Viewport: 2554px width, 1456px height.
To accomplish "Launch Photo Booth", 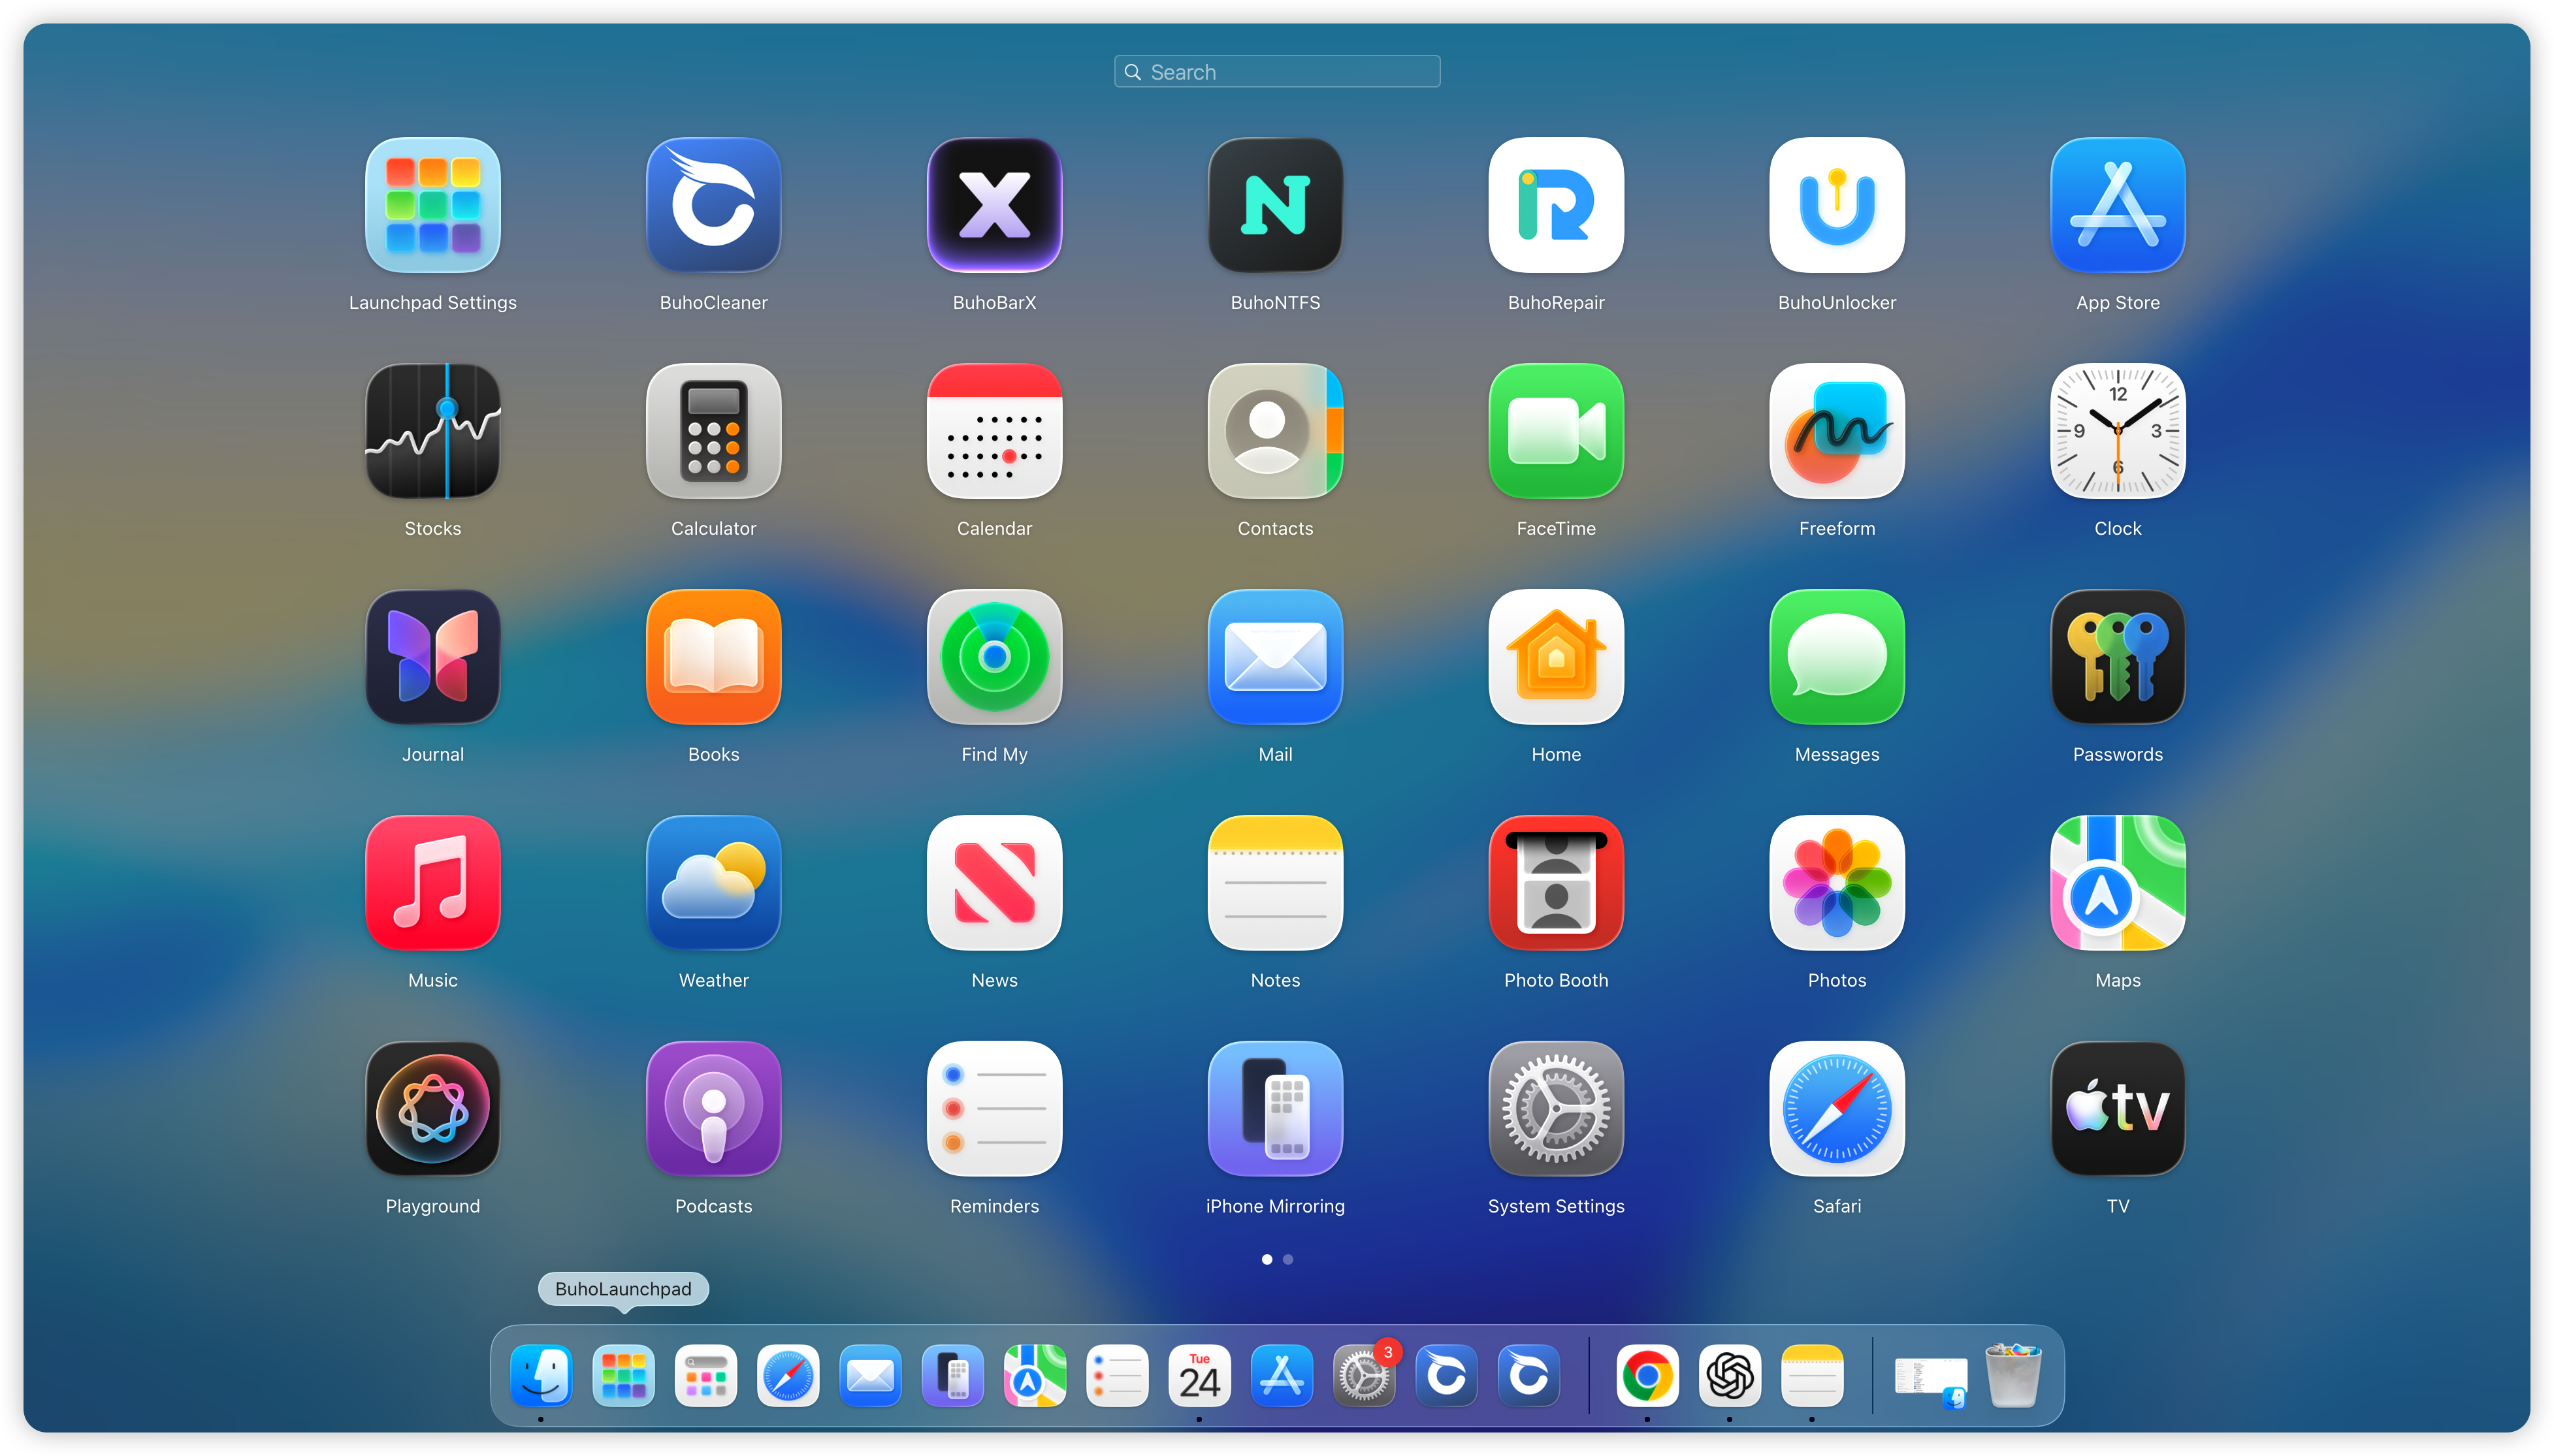I will point(1557,883).
